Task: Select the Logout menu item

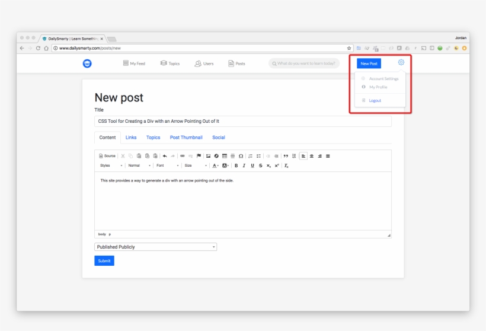Action: point(375,101)
